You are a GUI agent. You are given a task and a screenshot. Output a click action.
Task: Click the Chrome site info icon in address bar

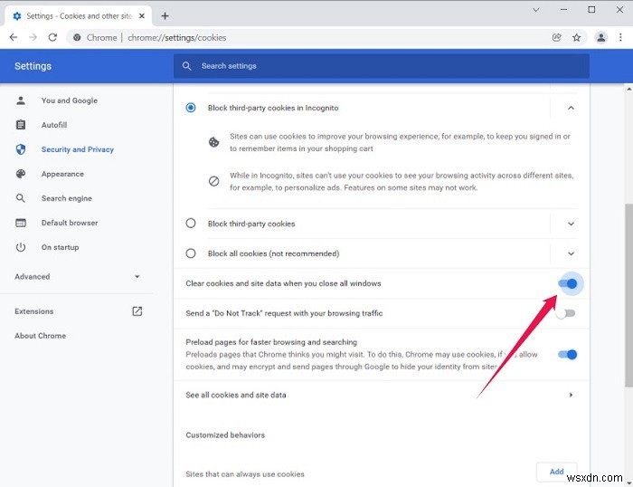click(x=77, y=38)
